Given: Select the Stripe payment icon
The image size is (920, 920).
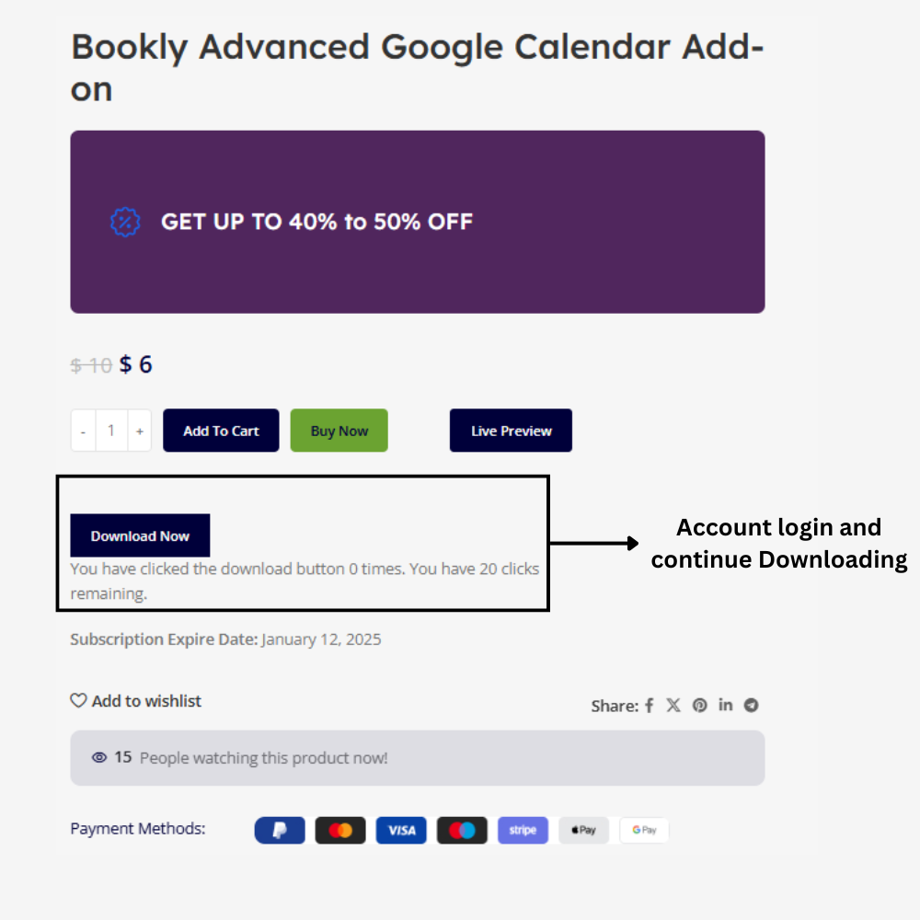Looking at the screenshot, I should pyautogui.click(x=523, y=830).
